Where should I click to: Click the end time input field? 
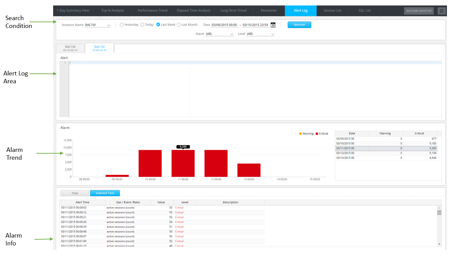[255, 25]
